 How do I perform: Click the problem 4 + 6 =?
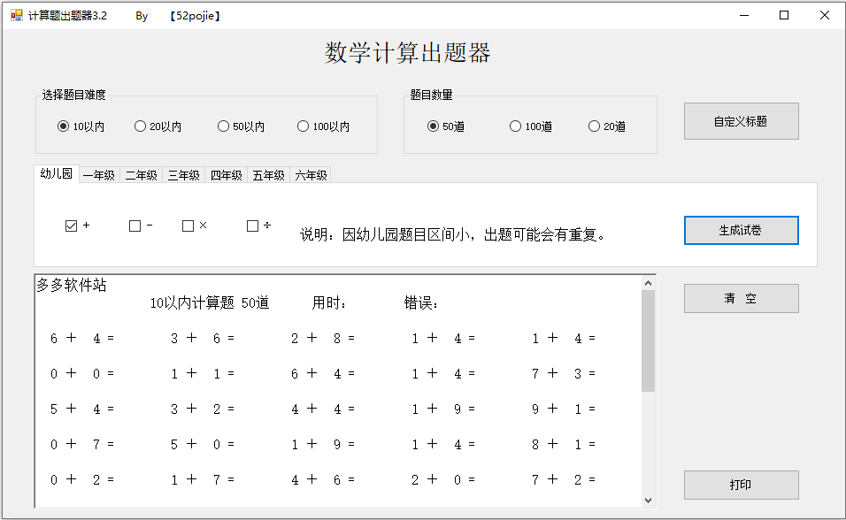pos(323,479)
